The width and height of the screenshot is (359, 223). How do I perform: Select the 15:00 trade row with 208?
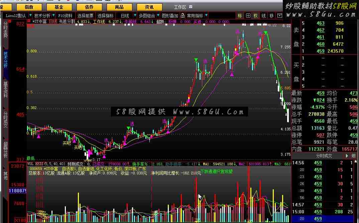point(323,212)
